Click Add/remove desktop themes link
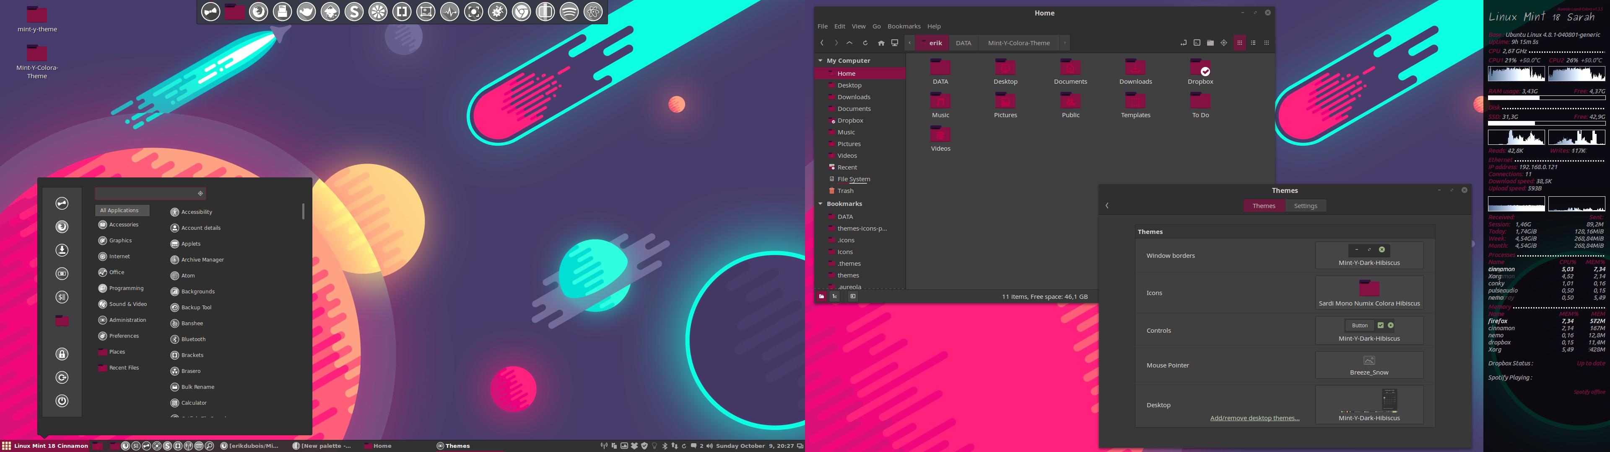 point(1254,418)
